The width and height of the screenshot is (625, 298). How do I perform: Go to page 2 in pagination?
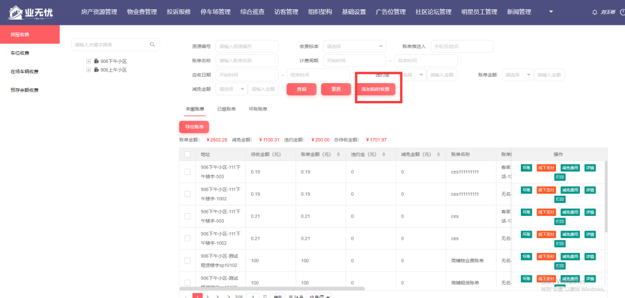[x=207, y=297]
